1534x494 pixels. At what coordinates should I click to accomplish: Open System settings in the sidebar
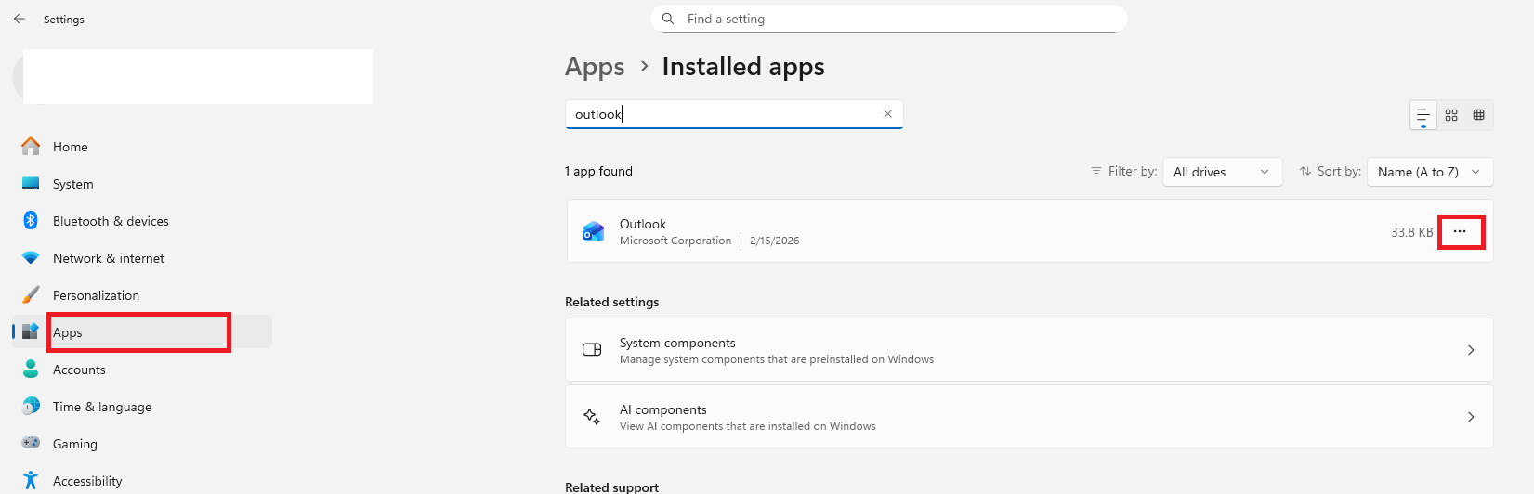(x=142, y=184)
